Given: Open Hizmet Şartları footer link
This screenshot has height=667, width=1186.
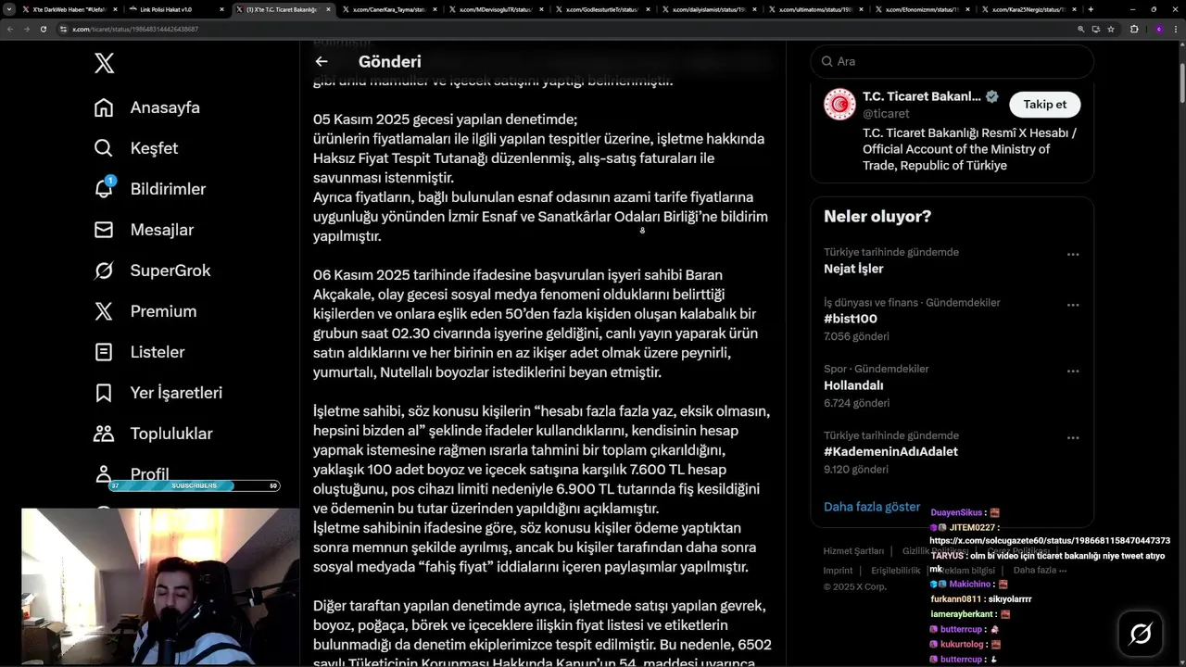Looking at the screenshot, I should point(853,551).
